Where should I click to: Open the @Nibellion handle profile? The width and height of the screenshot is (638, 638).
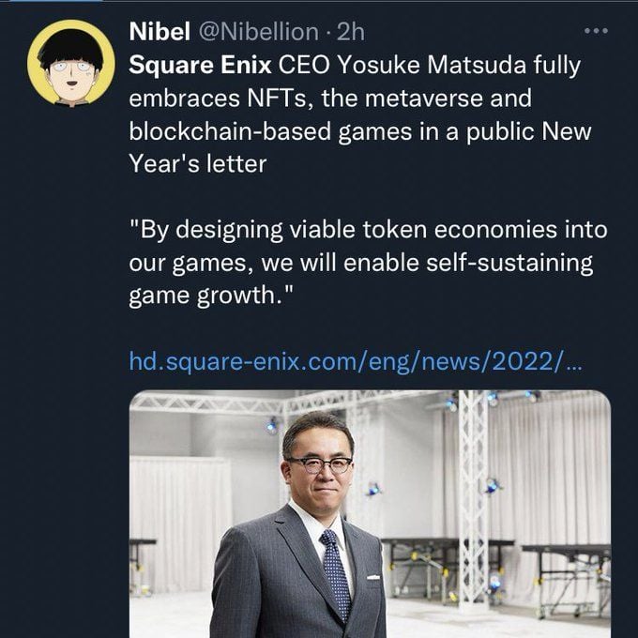click(259, 32)
